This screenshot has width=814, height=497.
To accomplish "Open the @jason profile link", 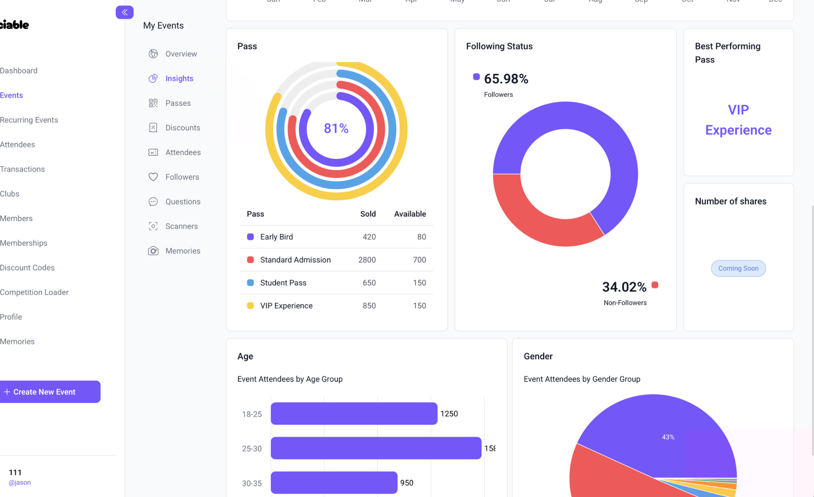I will coord(20,482).
